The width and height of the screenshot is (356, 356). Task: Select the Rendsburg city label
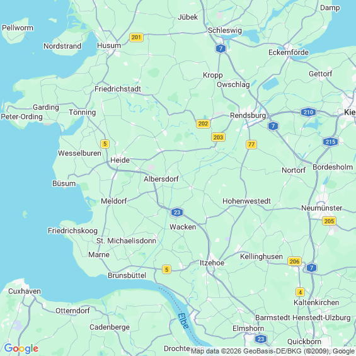coord(248,115)
